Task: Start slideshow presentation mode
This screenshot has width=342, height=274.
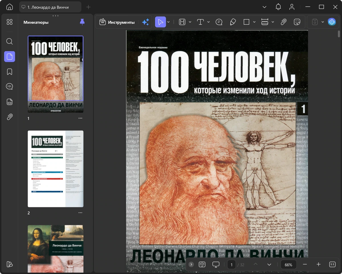Action: [216, 265]
